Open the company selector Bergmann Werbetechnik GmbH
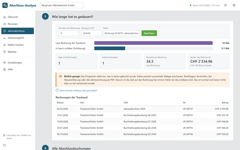 point(62,5)
